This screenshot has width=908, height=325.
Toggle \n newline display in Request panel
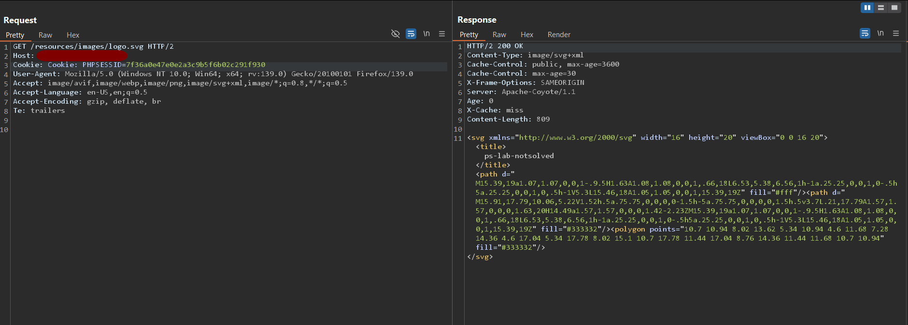click(426, 34)
